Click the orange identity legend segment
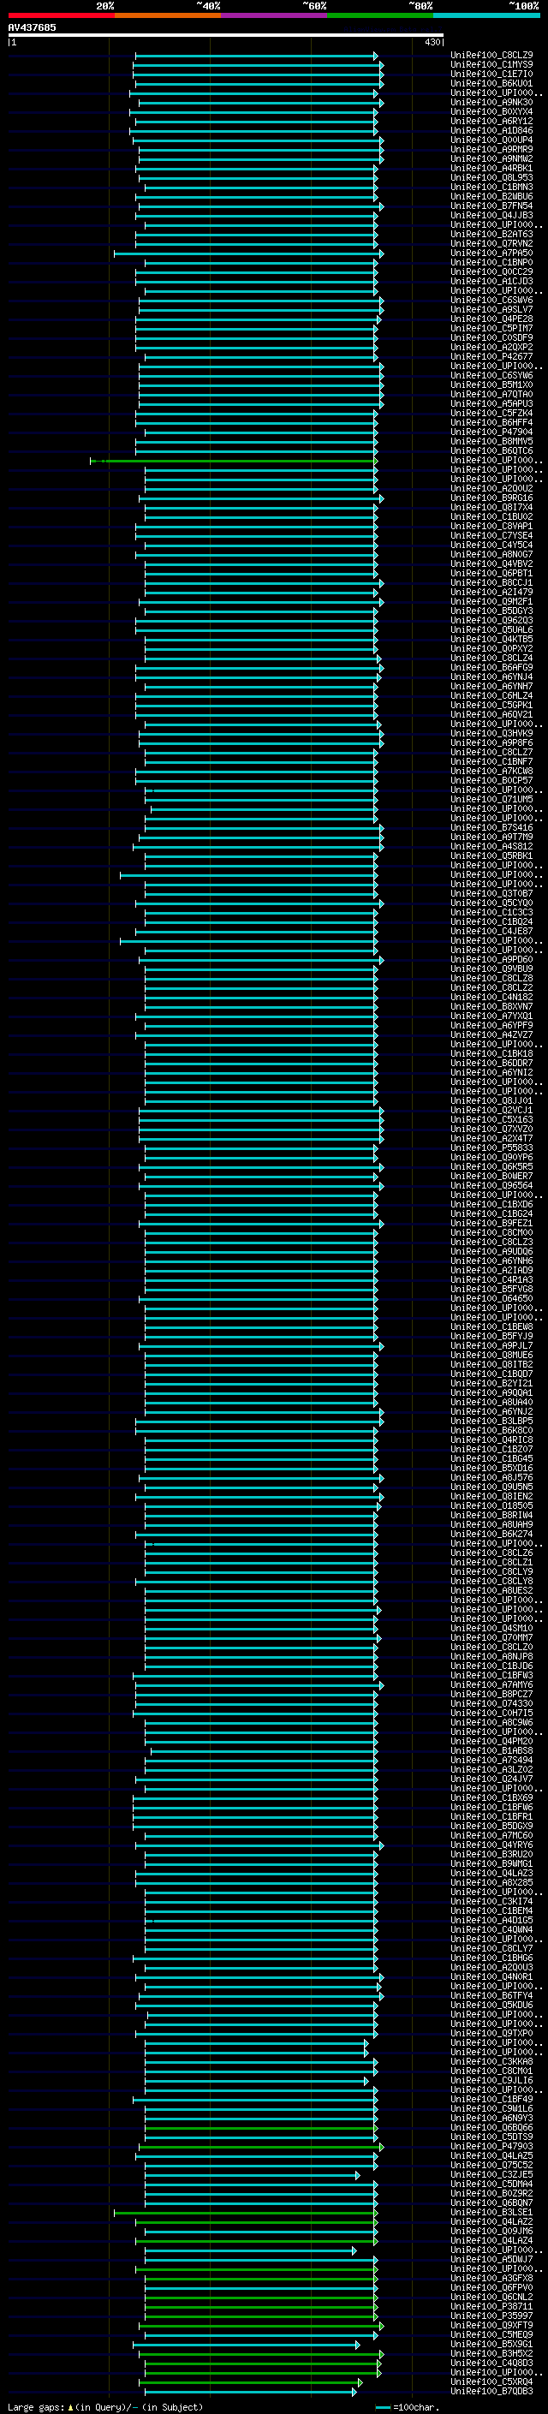This screenshot has height=2414, width=548. pyautogui.click(x=168, y=16)
